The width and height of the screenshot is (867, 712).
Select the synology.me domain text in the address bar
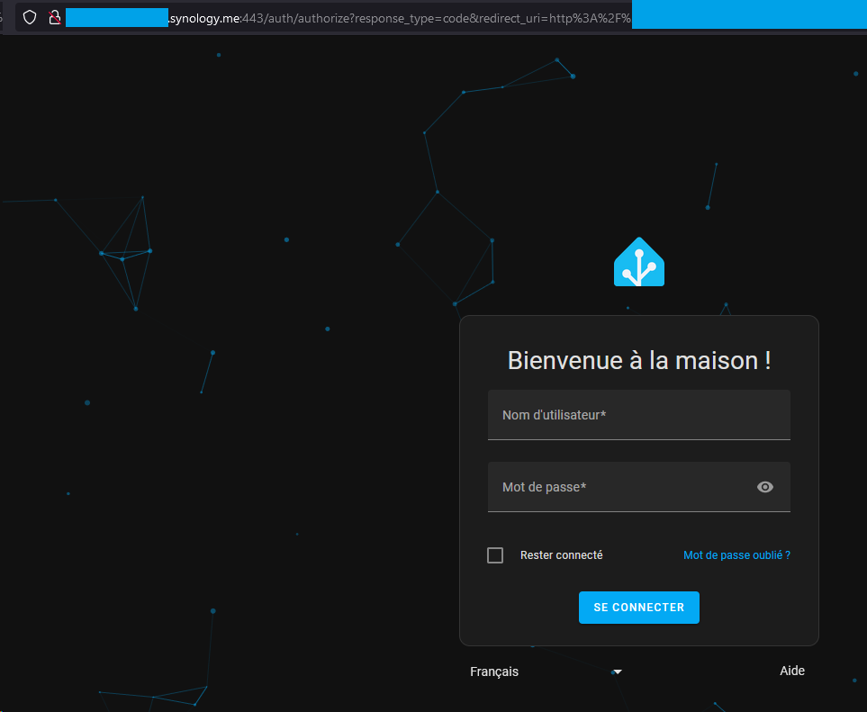[x=204, y=18]
